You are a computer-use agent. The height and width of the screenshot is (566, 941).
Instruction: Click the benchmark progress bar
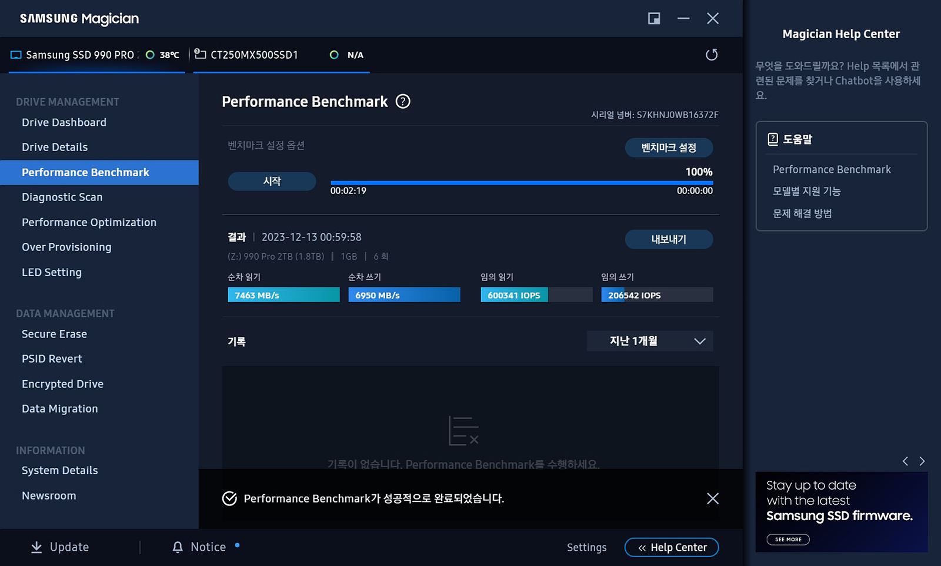pyautogui.click(x=522, y=183)
